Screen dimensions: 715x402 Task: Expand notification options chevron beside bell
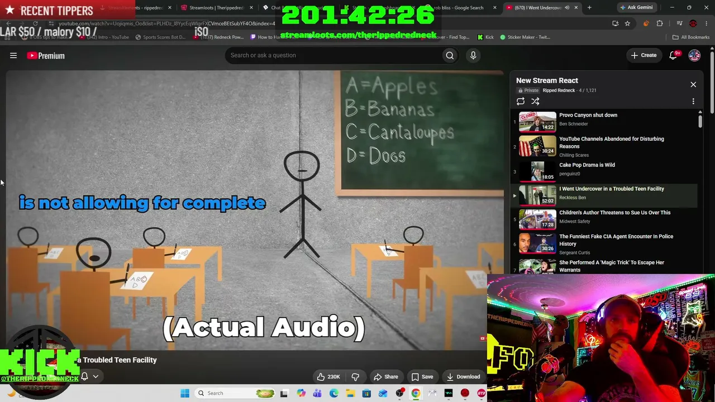(x=96, y=376)
